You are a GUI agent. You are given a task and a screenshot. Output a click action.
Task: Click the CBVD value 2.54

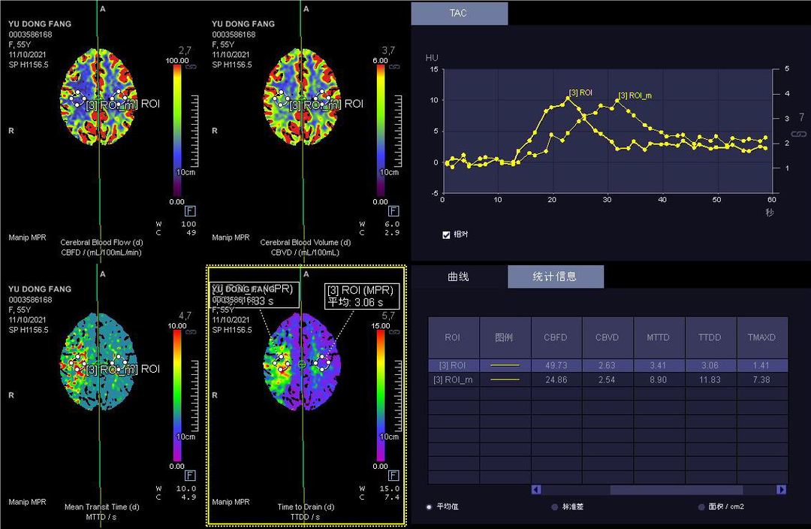[607, 380]
